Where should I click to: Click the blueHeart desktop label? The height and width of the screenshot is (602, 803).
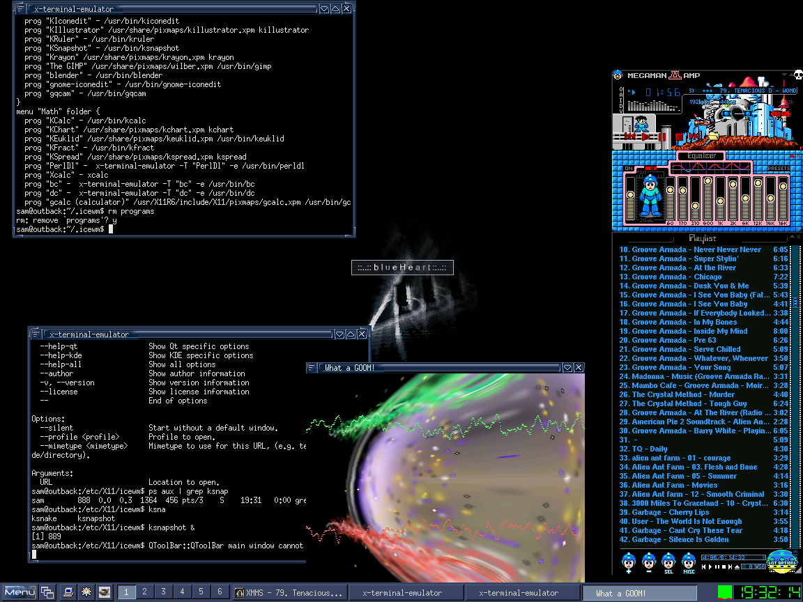tap(402, 268)
